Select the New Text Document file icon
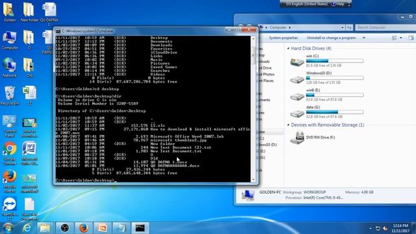The width and height of the screenshot is (416, 234). point(29,209)
